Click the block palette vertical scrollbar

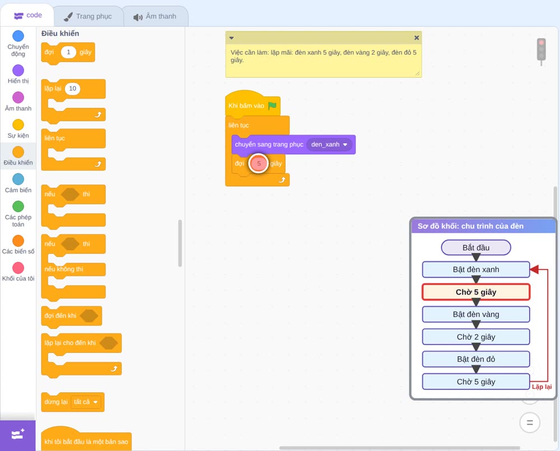(180, 243)
